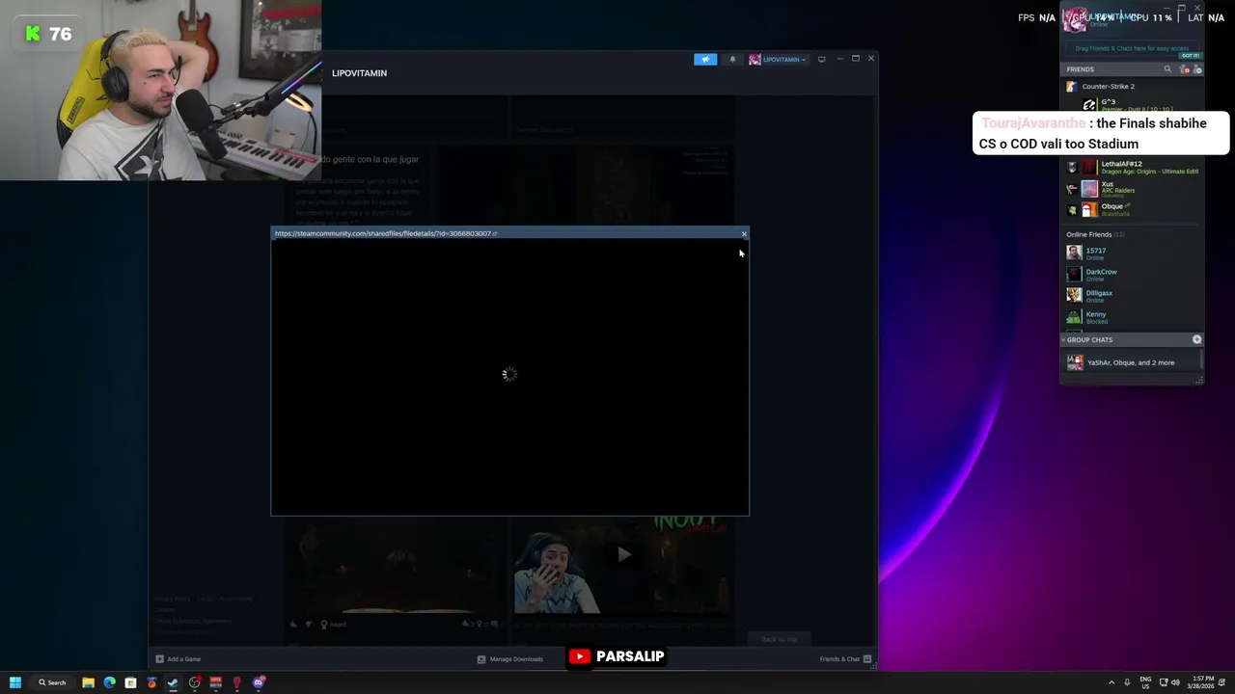The width and height of the screenshot is (1235, 694).
Task: Open the taskbar clock and date
Action: coord(1202,682)
